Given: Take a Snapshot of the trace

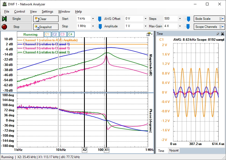Looking at the screenshot, I should coord(46,27).
